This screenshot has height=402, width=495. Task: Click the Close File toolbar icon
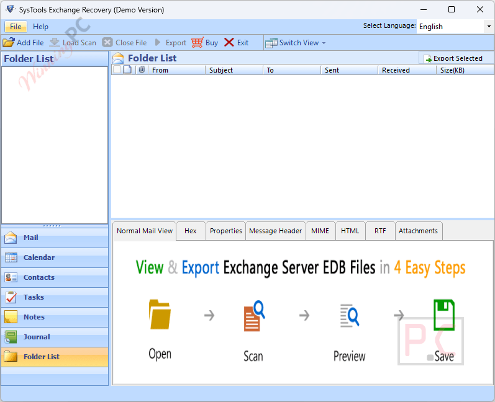click(107, 42)
